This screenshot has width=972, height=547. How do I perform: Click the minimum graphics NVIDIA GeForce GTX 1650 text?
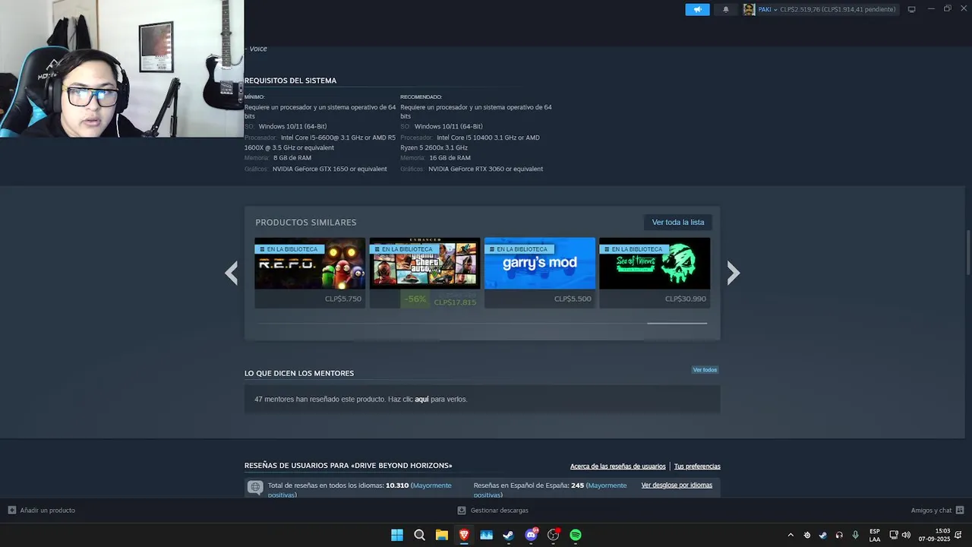point(330,169)
